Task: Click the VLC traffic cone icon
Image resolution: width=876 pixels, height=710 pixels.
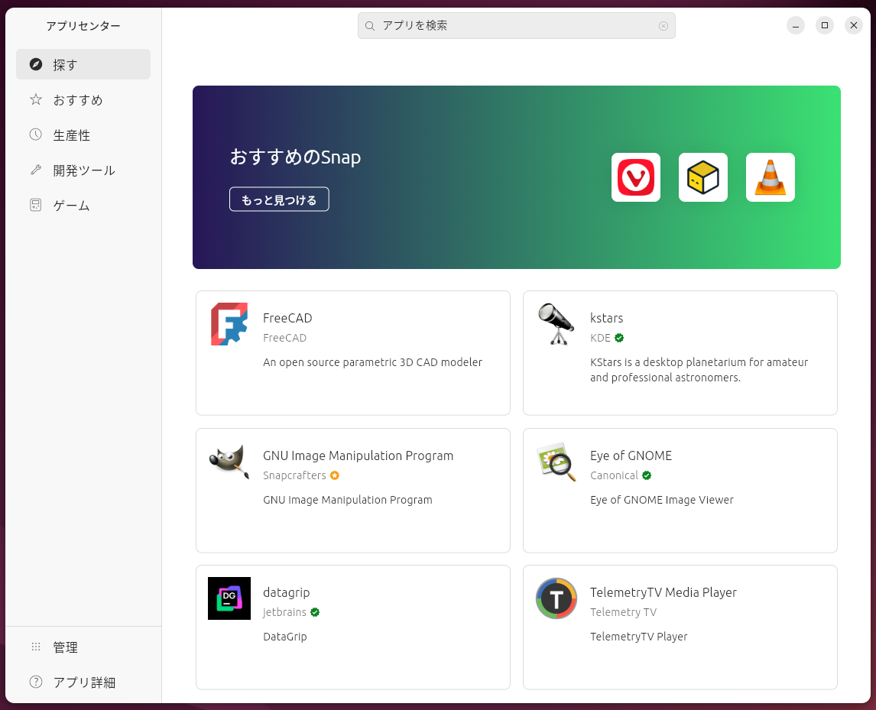Action: click(770, 177)
